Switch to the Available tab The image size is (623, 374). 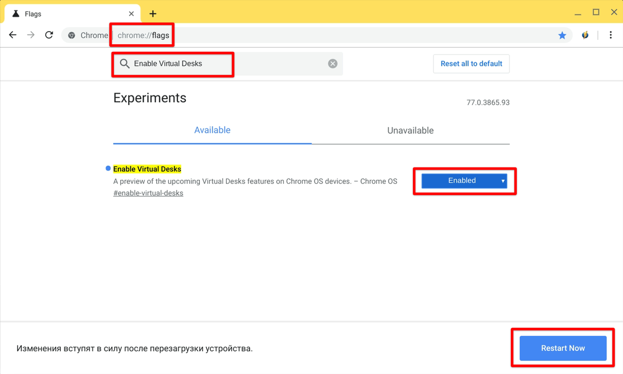[212, 131]
